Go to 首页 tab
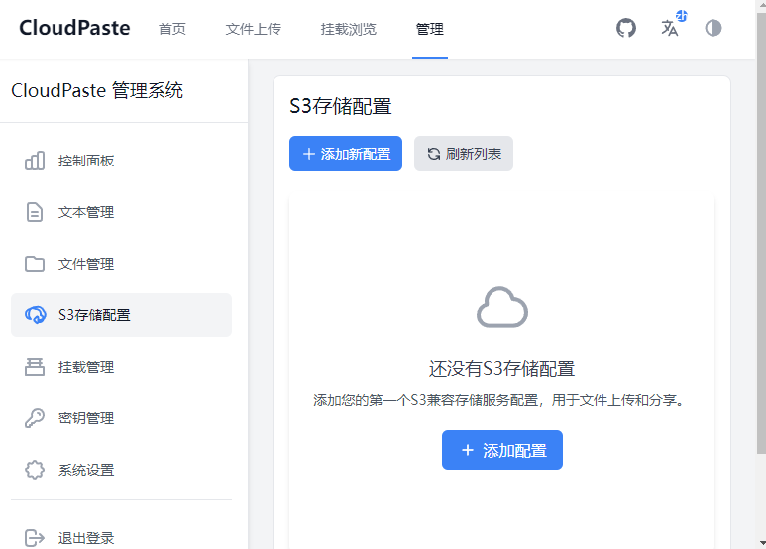Screen dimensions: 766x549 pos(172,29)
